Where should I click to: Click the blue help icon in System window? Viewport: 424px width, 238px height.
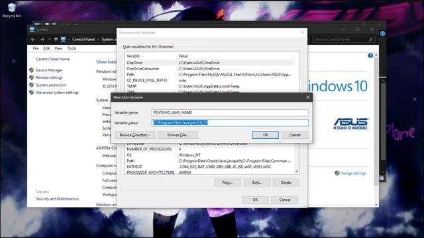tap(370, 56)
